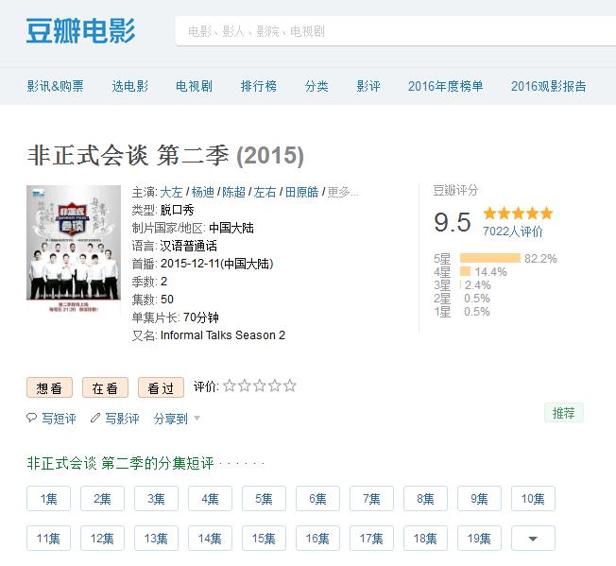Image resolution: width=616 pixels, height=566 pixels.
Task: Open episode 10集 short reviews
Action: [533, 499]
